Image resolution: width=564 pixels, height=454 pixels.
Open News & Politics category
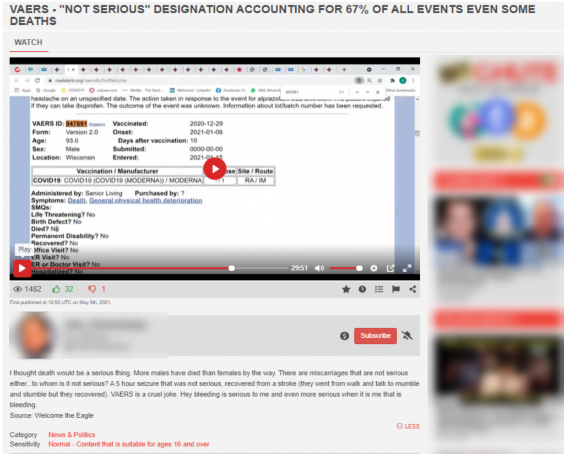pyautogui.click(x=72, y=435)
